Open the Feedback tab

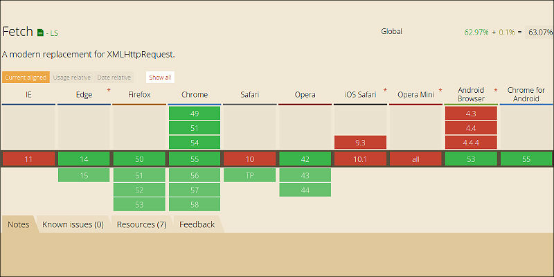197,224
